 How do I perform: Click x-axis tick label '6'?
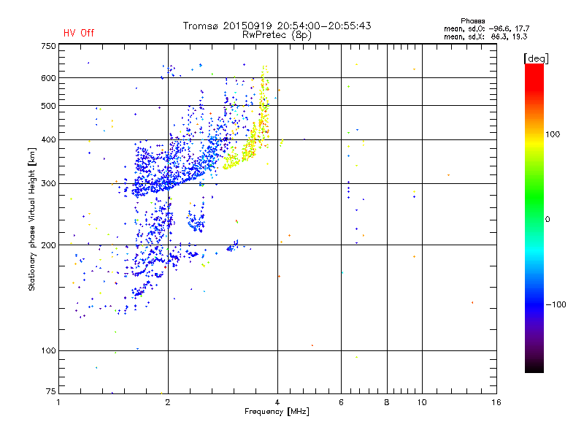(x=341, y=402)
